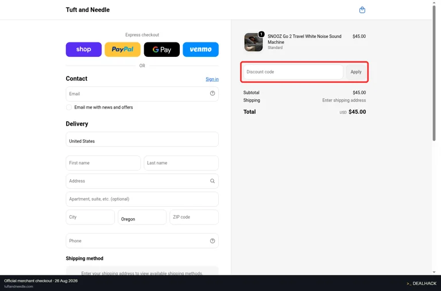Focus the First name field
Image resolution: width=441 pixels, height=291 pixels.
(x=103, y=163)
